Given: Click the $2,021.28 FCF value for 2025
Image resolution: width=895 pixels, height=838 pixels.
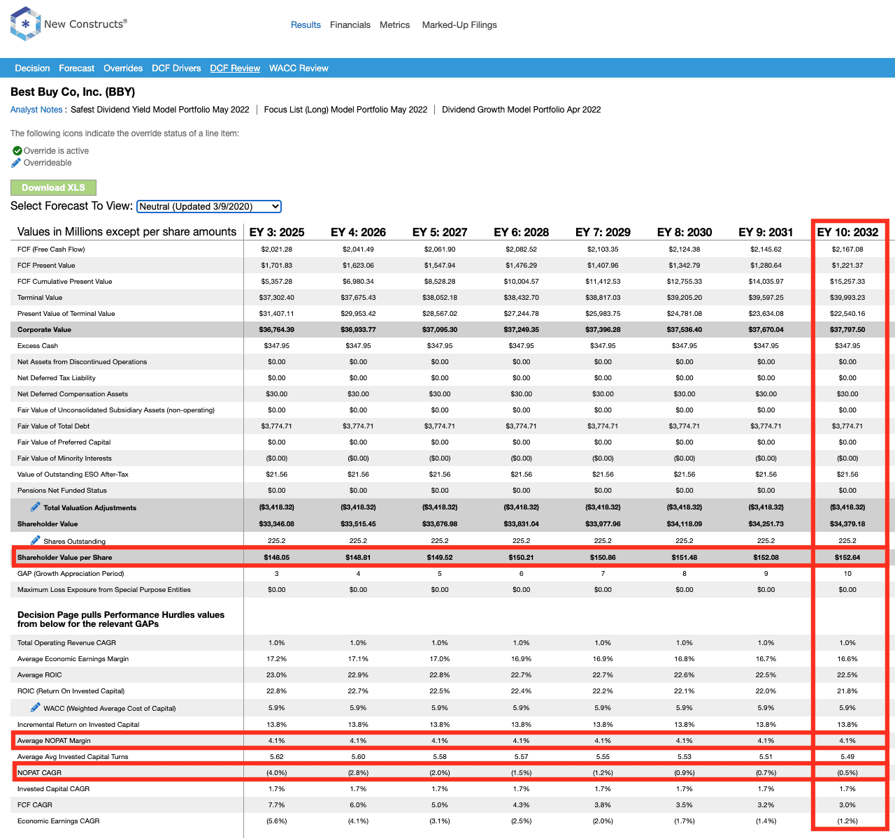Looking at the screenshot, I should [x=277, y=250].
